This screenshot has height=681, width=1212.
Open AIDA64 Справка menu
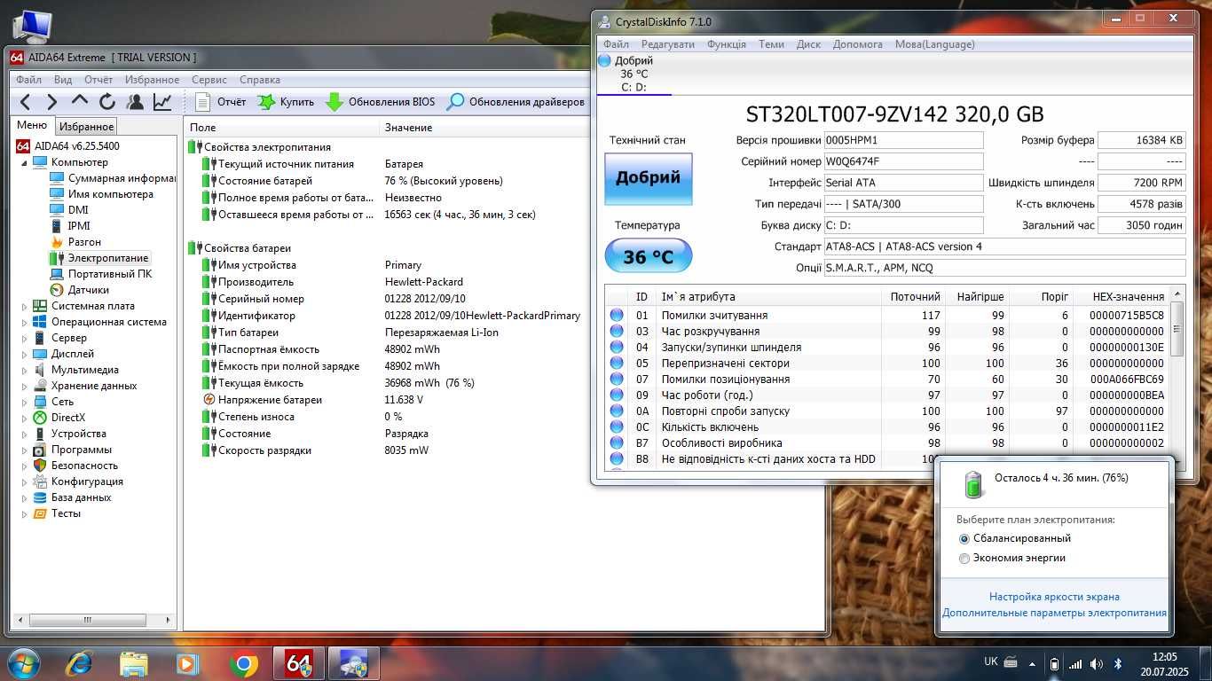[x=260, y=80]
